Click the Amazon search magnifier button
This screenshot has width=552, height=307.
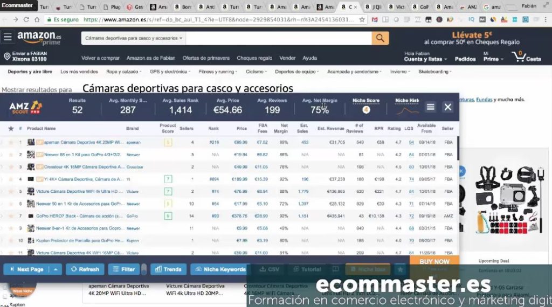coord(380,38)
